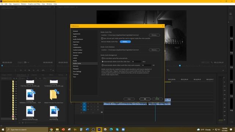Viewport: 235px width, 132px height.
Task: Click Browse for Media Cache Database location
Action: (154, 50)
